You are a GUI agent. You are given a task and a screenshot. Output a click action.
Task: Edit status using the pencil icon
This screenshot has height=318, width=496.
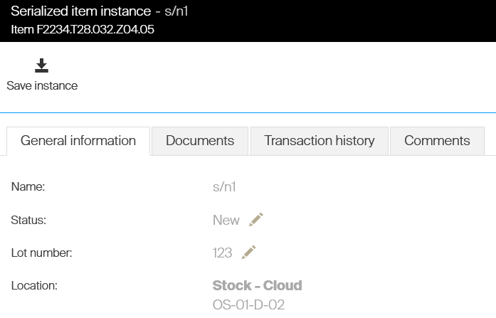(256, 220)
